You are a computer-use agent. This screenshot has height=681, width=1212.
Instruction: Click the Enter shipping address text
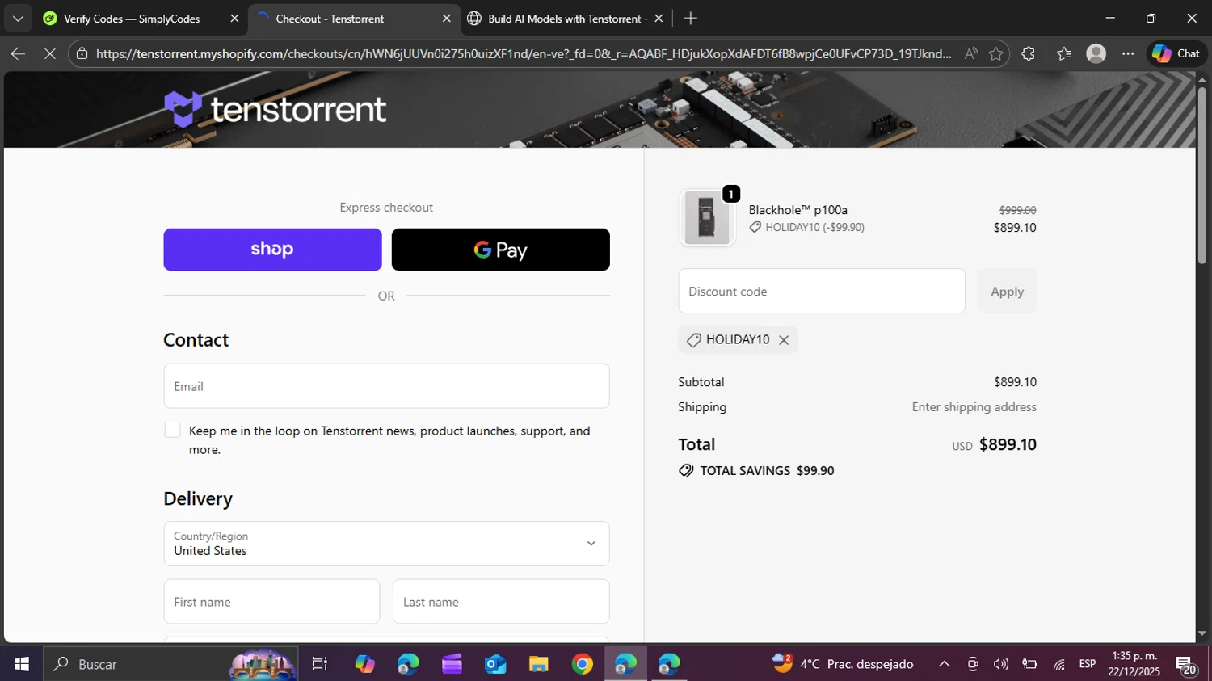[x=974, y=407]
